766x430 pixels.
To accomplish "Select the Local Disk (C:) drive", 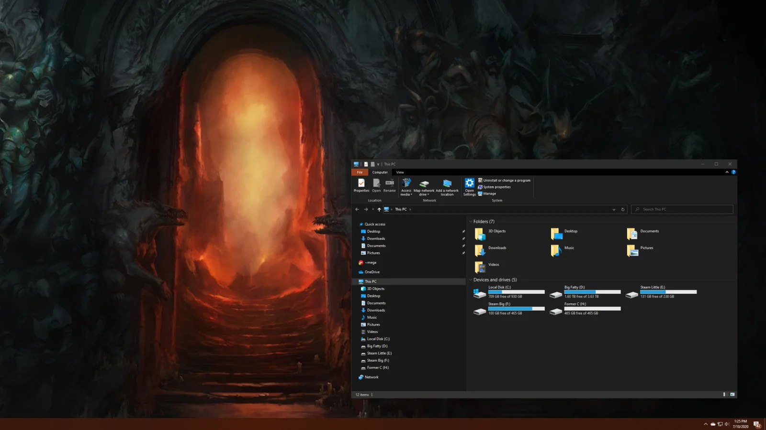I will pos(509,292).
